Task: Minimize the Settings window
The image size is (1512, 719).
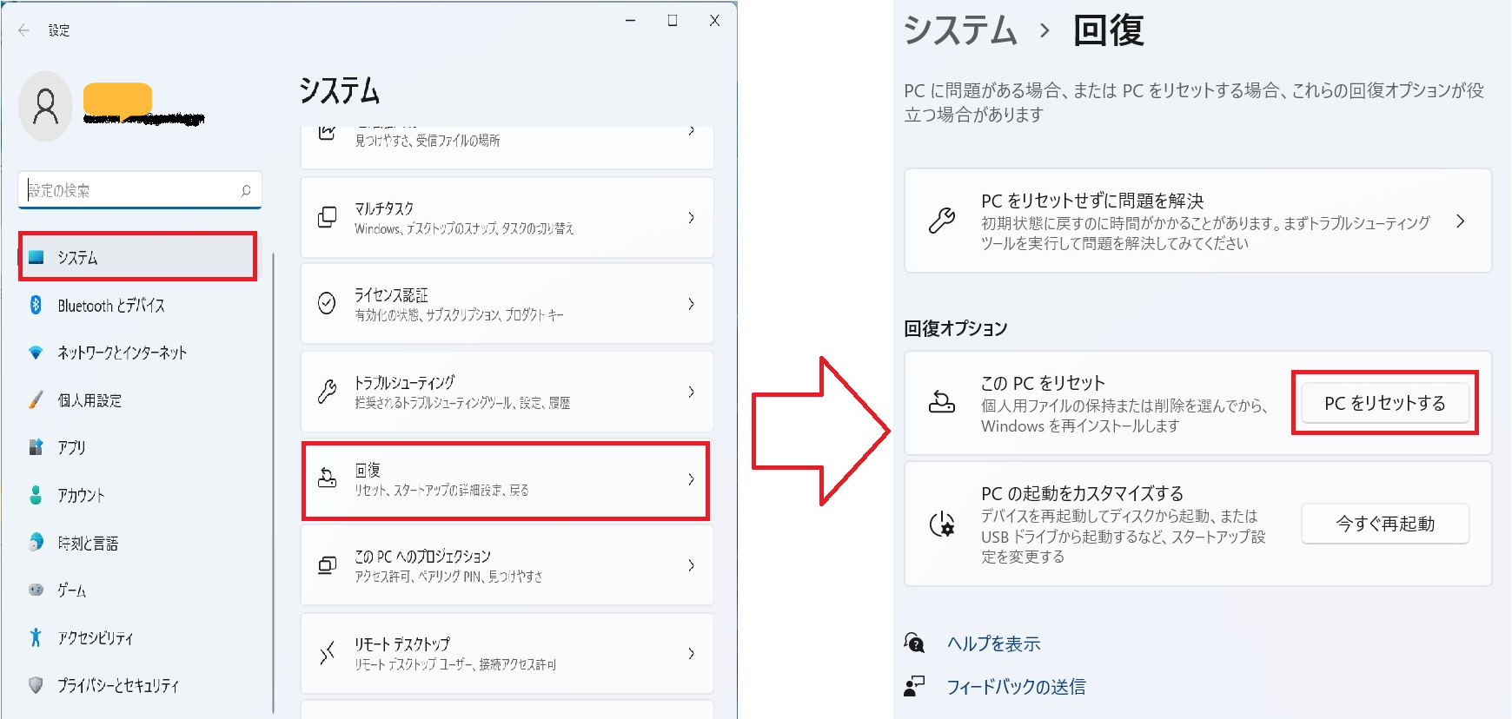Action: (631, 20)
